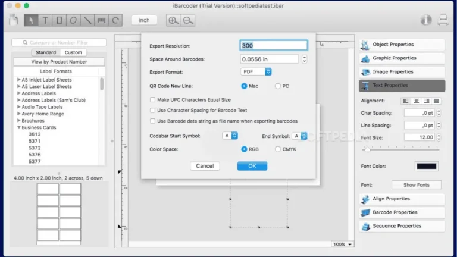Select the Text tool
The image size is (457, 257).
45,20
